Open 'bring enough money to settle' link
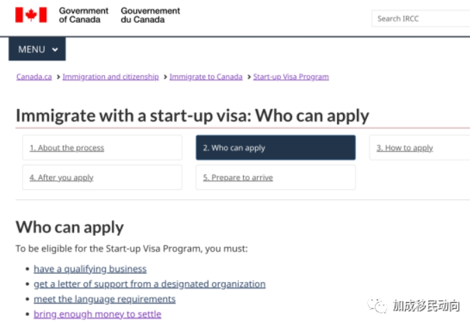This screenshot has width=470, height=325. (97, 314)
